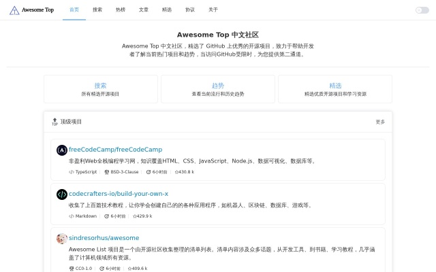Click the Awesome Top logo icon
Viewport: 436px width, 272px height.
coord(14,10)
